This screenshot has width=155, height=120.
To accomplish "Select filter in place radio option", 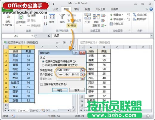I will (x=43, y=61).
